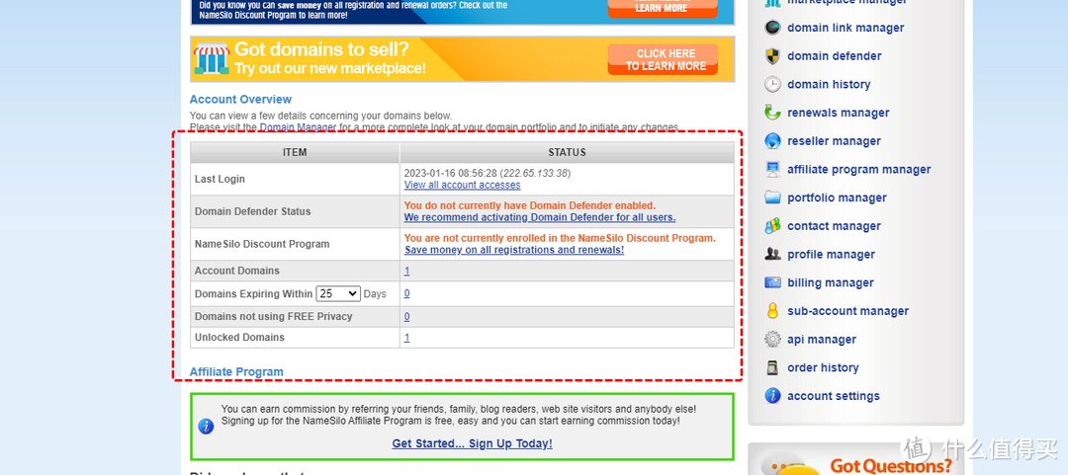Viewport: 1068px width, 475px height.
Task: Click the account settings info icon
Action: (x=772, y=396)
